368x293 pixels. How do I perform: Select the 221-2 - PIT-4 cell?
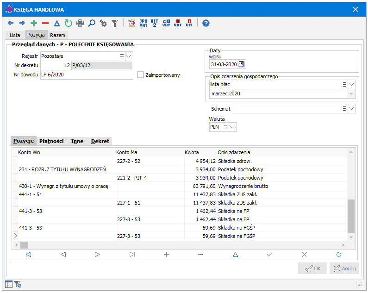[x=150, y=178]
